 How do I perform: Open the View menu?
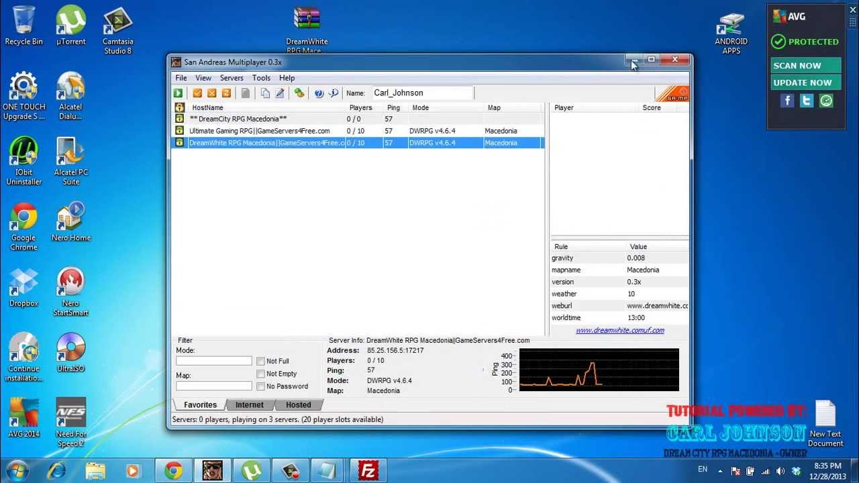[203, 78]
